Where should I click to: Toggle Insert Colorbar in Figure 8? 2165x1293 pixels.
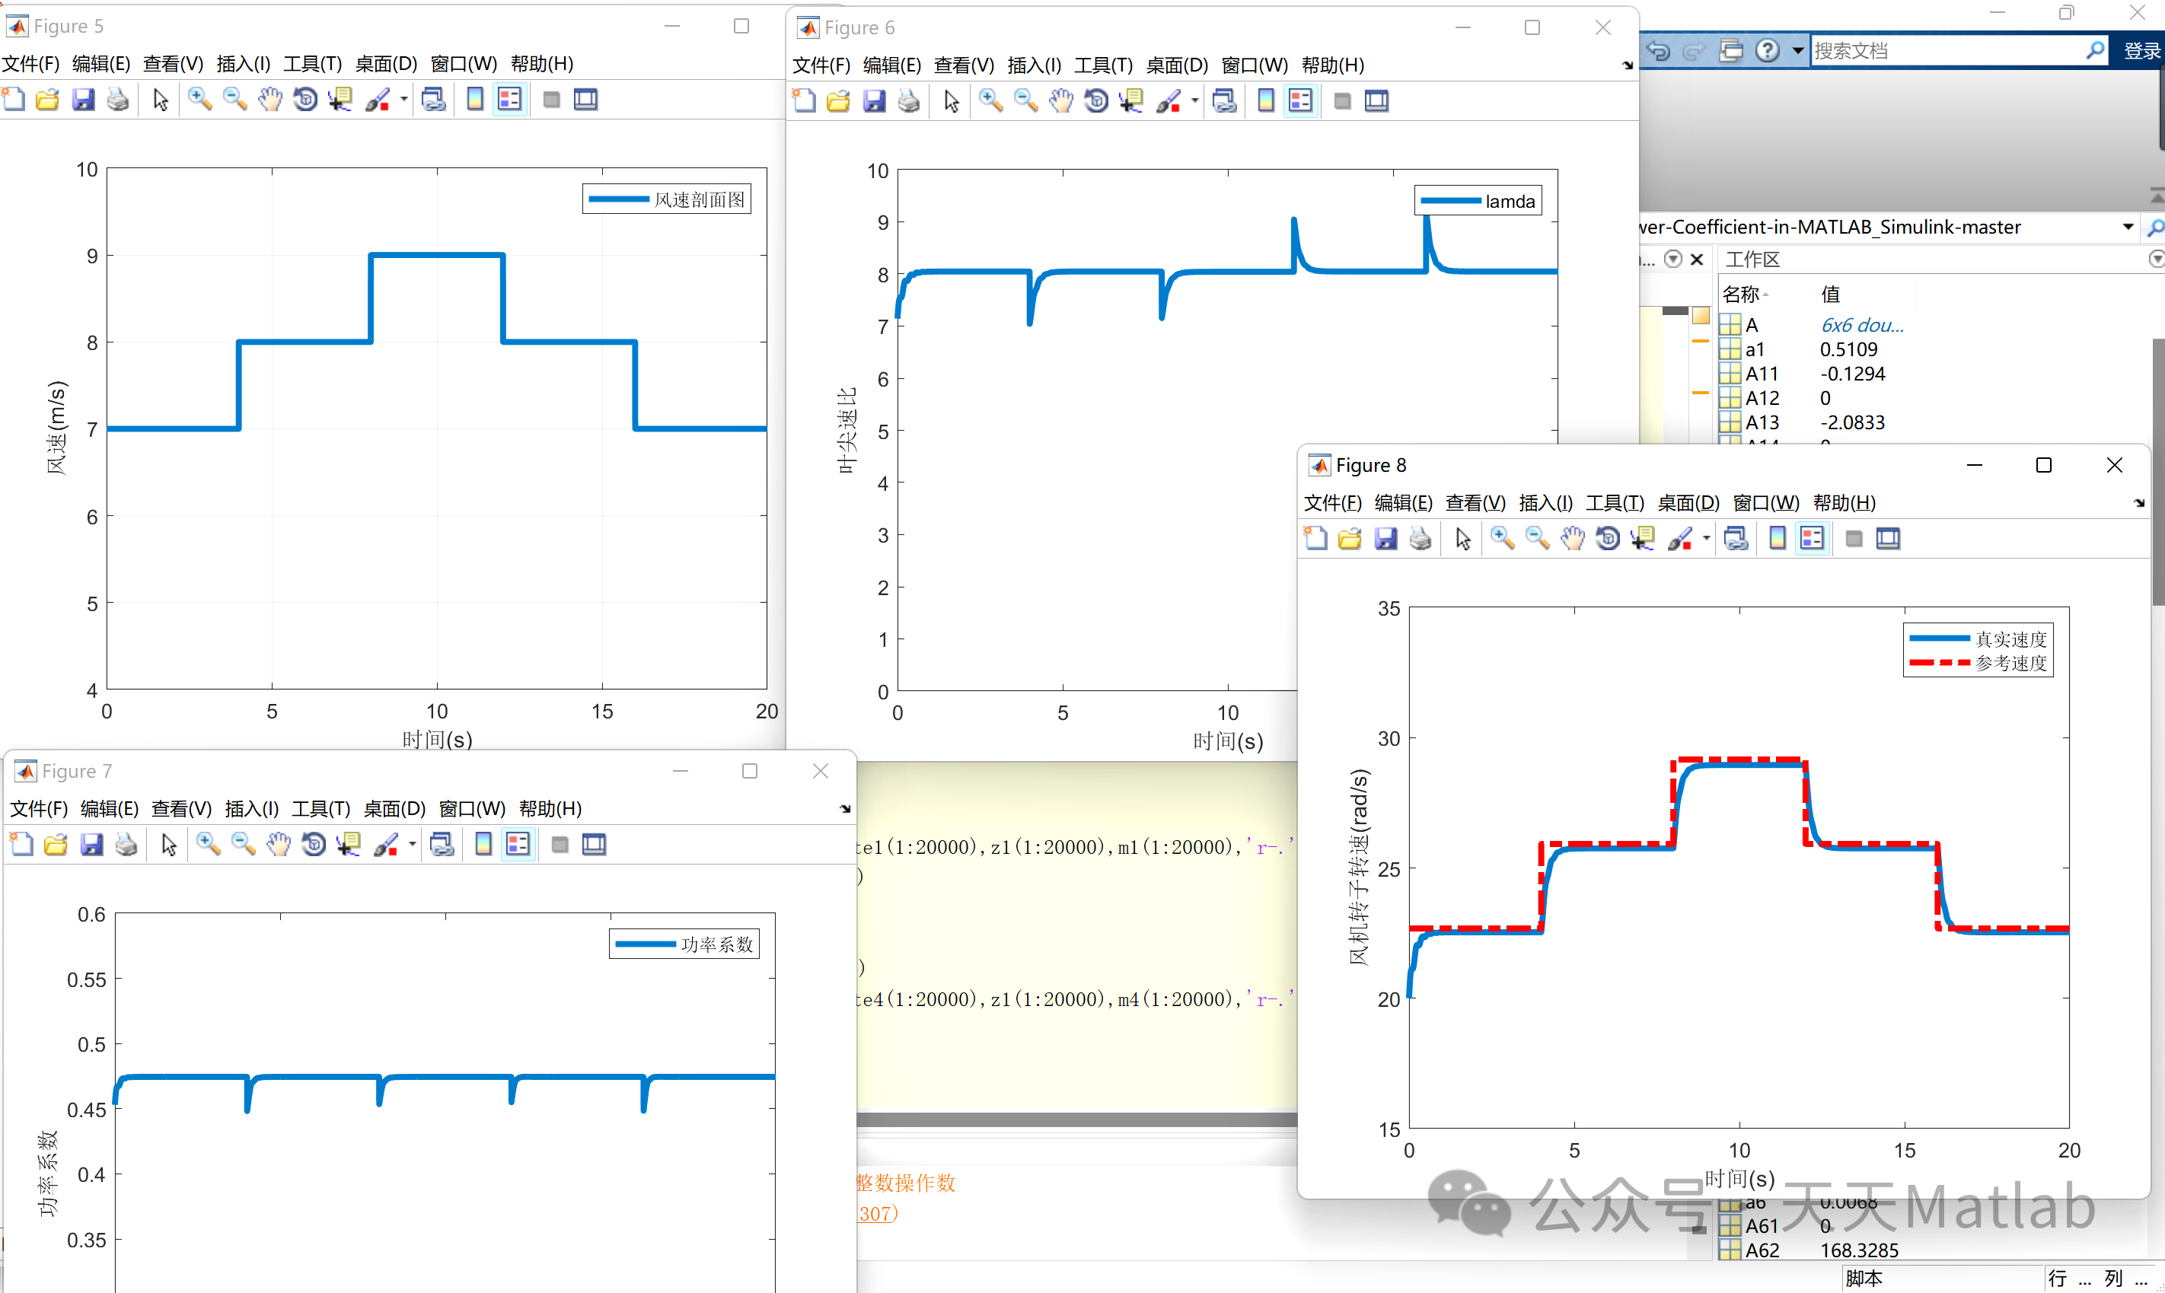click(1778, 539)
